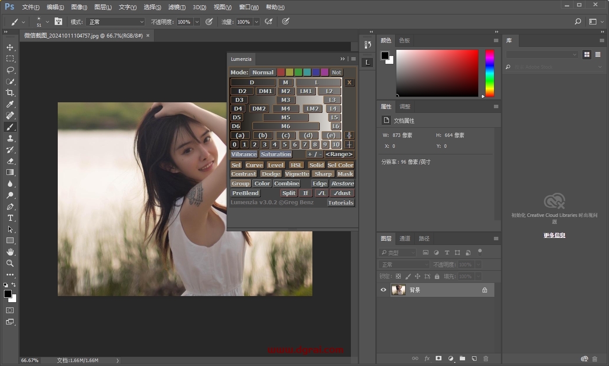Toggle the Not button in Lumenzia
This screenshot has width=609, height=366.
336,73
